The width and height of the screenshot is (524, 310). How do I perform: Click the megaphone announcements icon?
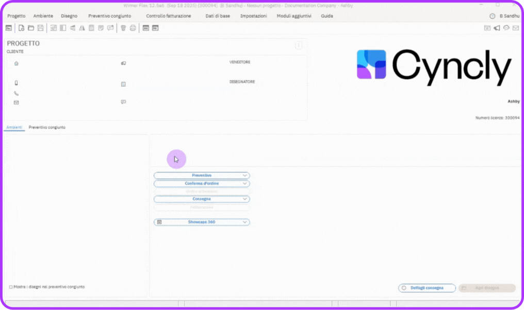click(497, 28)
